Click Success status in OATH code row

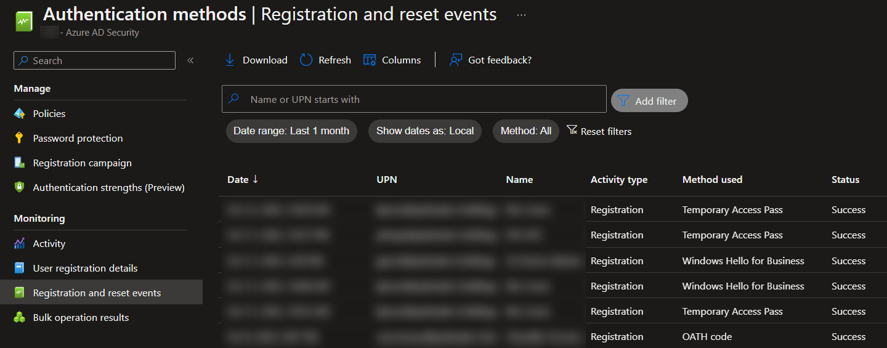click(848, 336)
